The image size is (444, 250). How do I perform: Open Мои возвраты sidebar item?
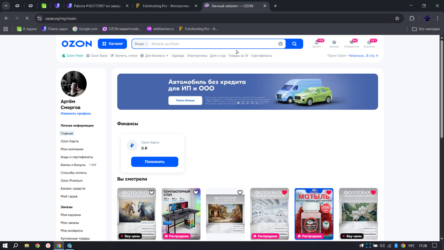click(x=72, y=231)
